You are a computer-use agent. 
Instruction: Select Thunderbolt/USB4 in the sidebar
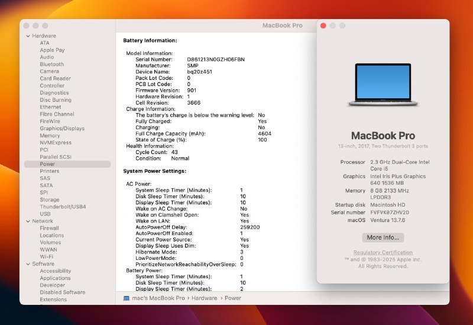pyautogui.click(x=63, y=207)
